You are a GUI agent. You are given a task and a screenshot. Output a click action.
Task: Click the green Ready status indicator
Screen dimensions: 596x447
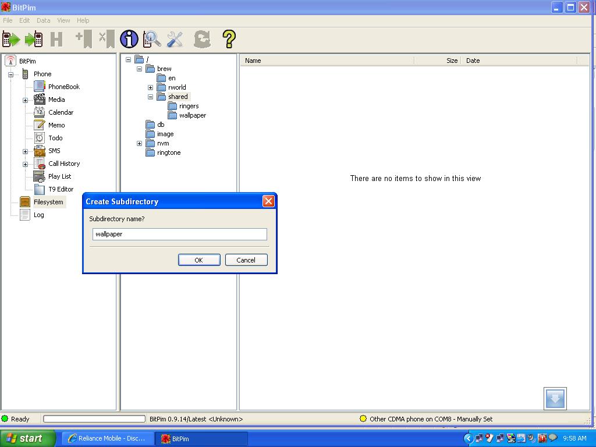pos(5,418)
